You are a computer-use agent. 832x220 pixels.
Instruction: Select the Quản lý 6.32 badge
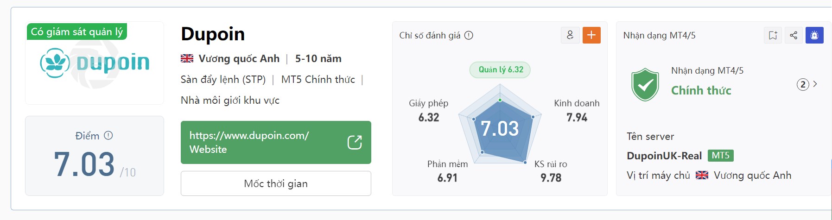tap(501, 69)
